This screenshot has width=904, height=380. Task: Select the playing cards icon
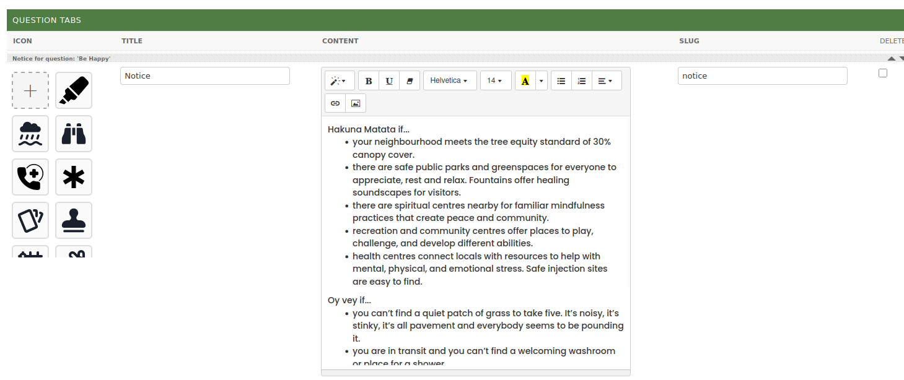pos(30,220)
